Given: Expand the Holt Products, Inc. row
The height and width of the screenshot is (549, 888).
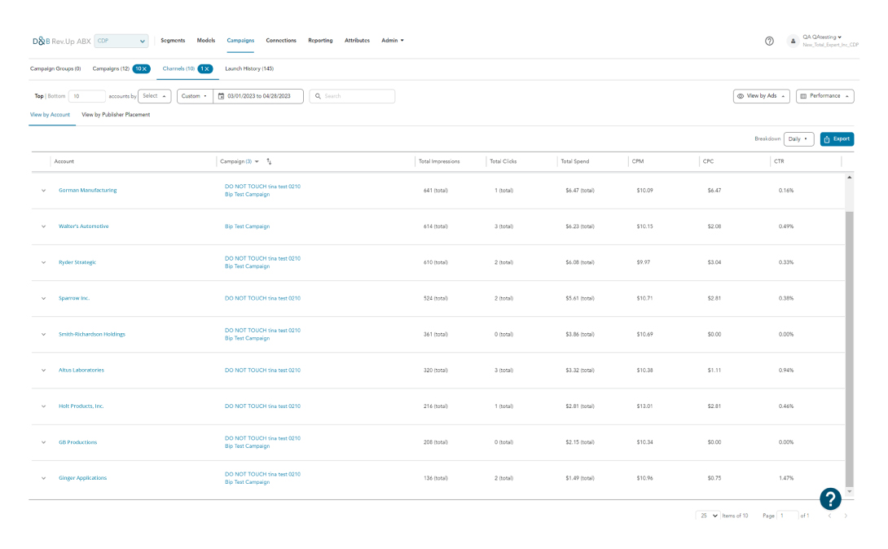Looking at the screenshot, I should (x=44, y=406).
